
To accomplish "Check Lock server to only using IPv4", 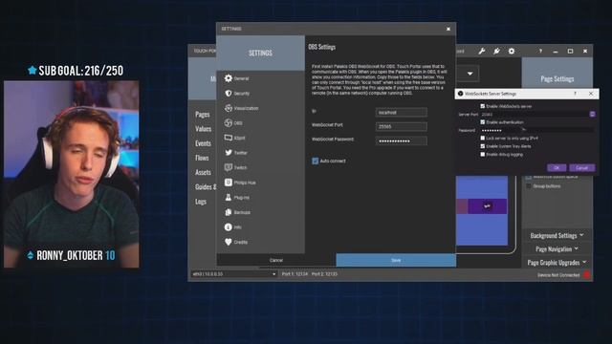I will point(483,138).
